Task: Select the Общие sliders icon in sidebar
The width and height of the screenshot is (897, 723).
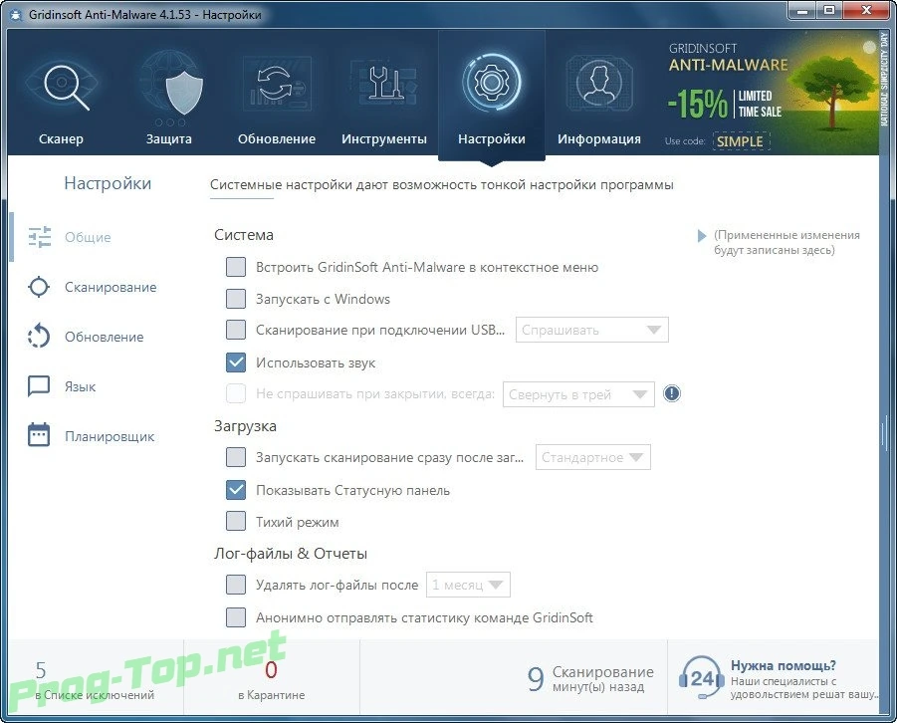Action: coord(40,236)
